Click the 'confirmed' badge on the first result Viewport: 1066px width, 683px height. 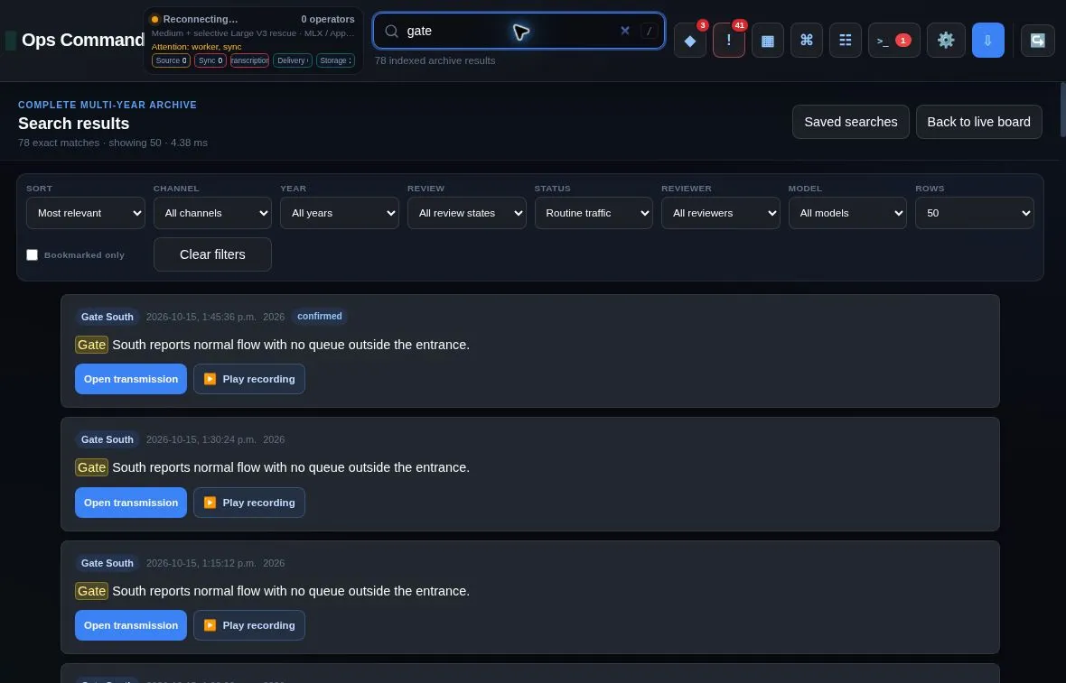pos(320,316)
